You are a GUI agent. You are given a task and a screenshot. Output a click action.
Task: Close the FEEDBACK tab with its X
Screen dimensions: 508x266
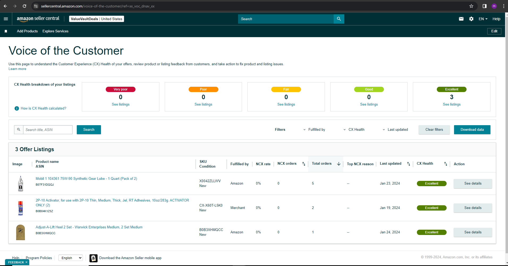tap(26, 262)
